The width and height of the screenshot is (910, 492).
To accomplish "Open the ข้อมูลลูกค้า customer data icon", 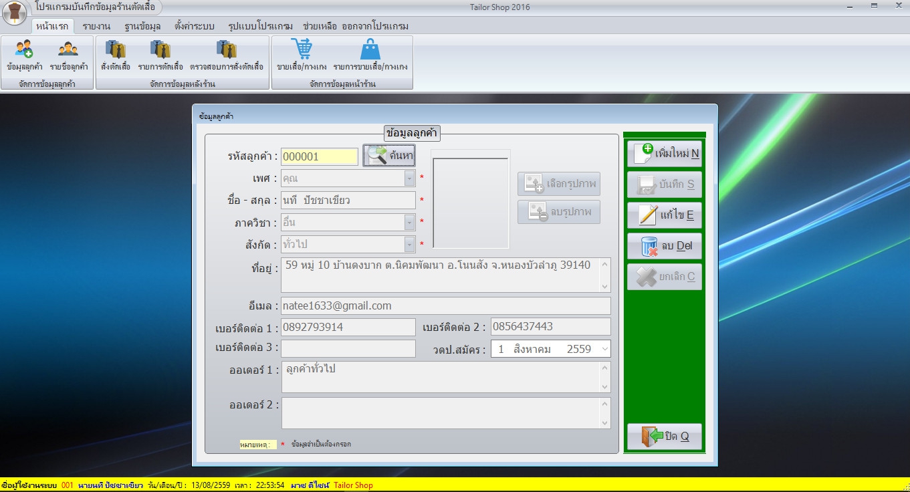I will click(x=25, y=56).
